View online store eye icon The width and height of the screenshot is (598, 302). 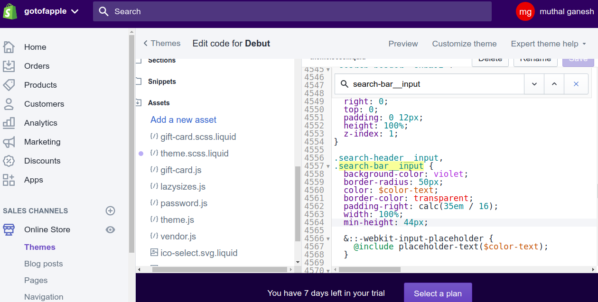tap(110, 229)
